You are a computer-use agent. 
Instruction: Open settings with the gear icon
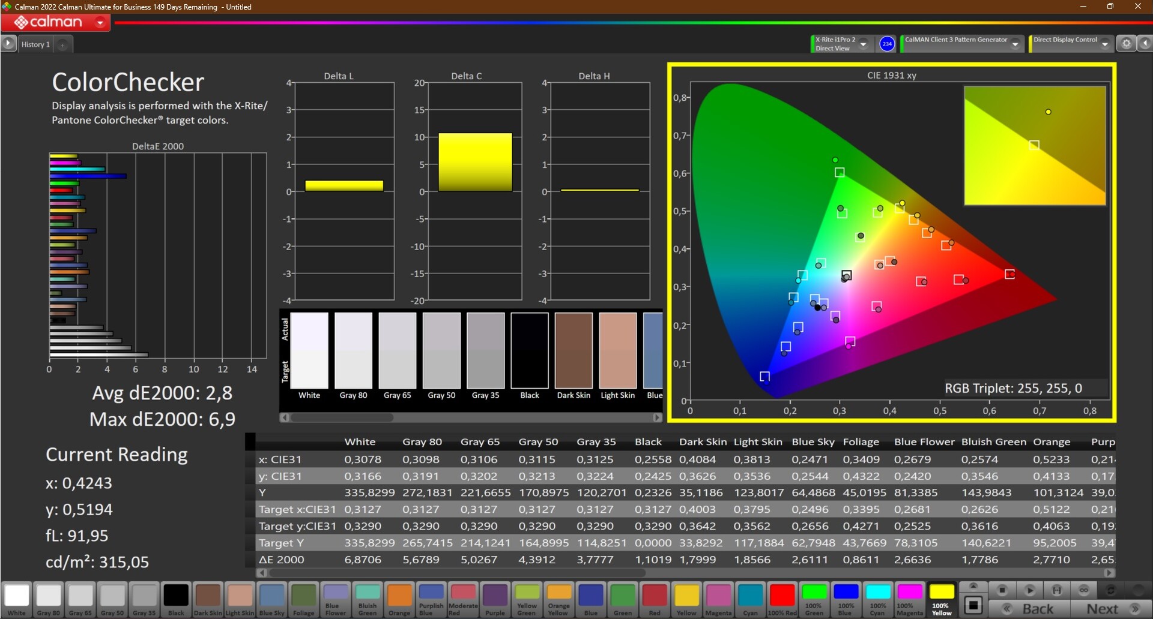1126,44
